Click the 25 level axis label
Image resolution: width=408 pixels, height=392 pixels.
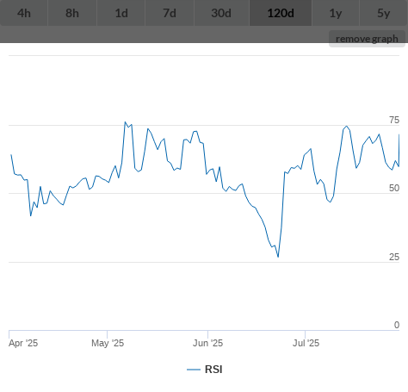394,257
